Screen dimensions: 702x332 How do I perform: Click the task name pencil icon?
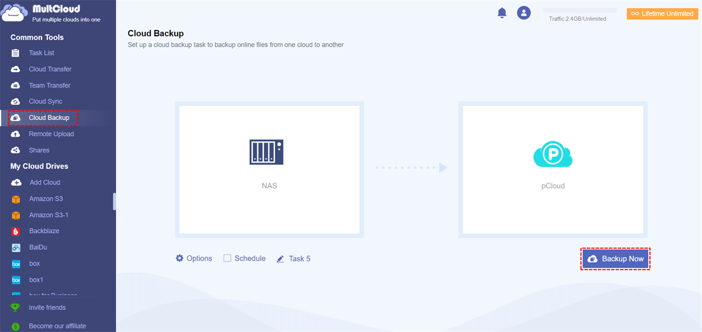pos(280,258)
